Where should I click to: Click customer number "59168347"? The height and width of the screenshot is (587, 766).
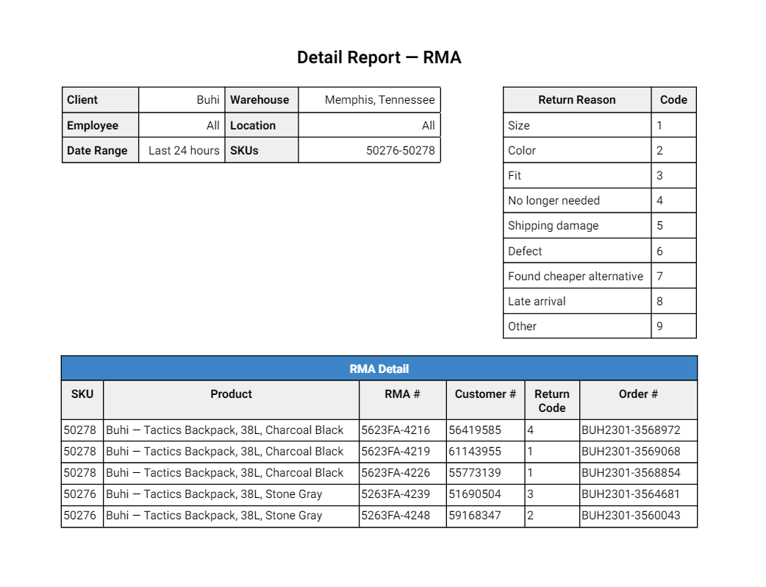click(x=475, y=515)
